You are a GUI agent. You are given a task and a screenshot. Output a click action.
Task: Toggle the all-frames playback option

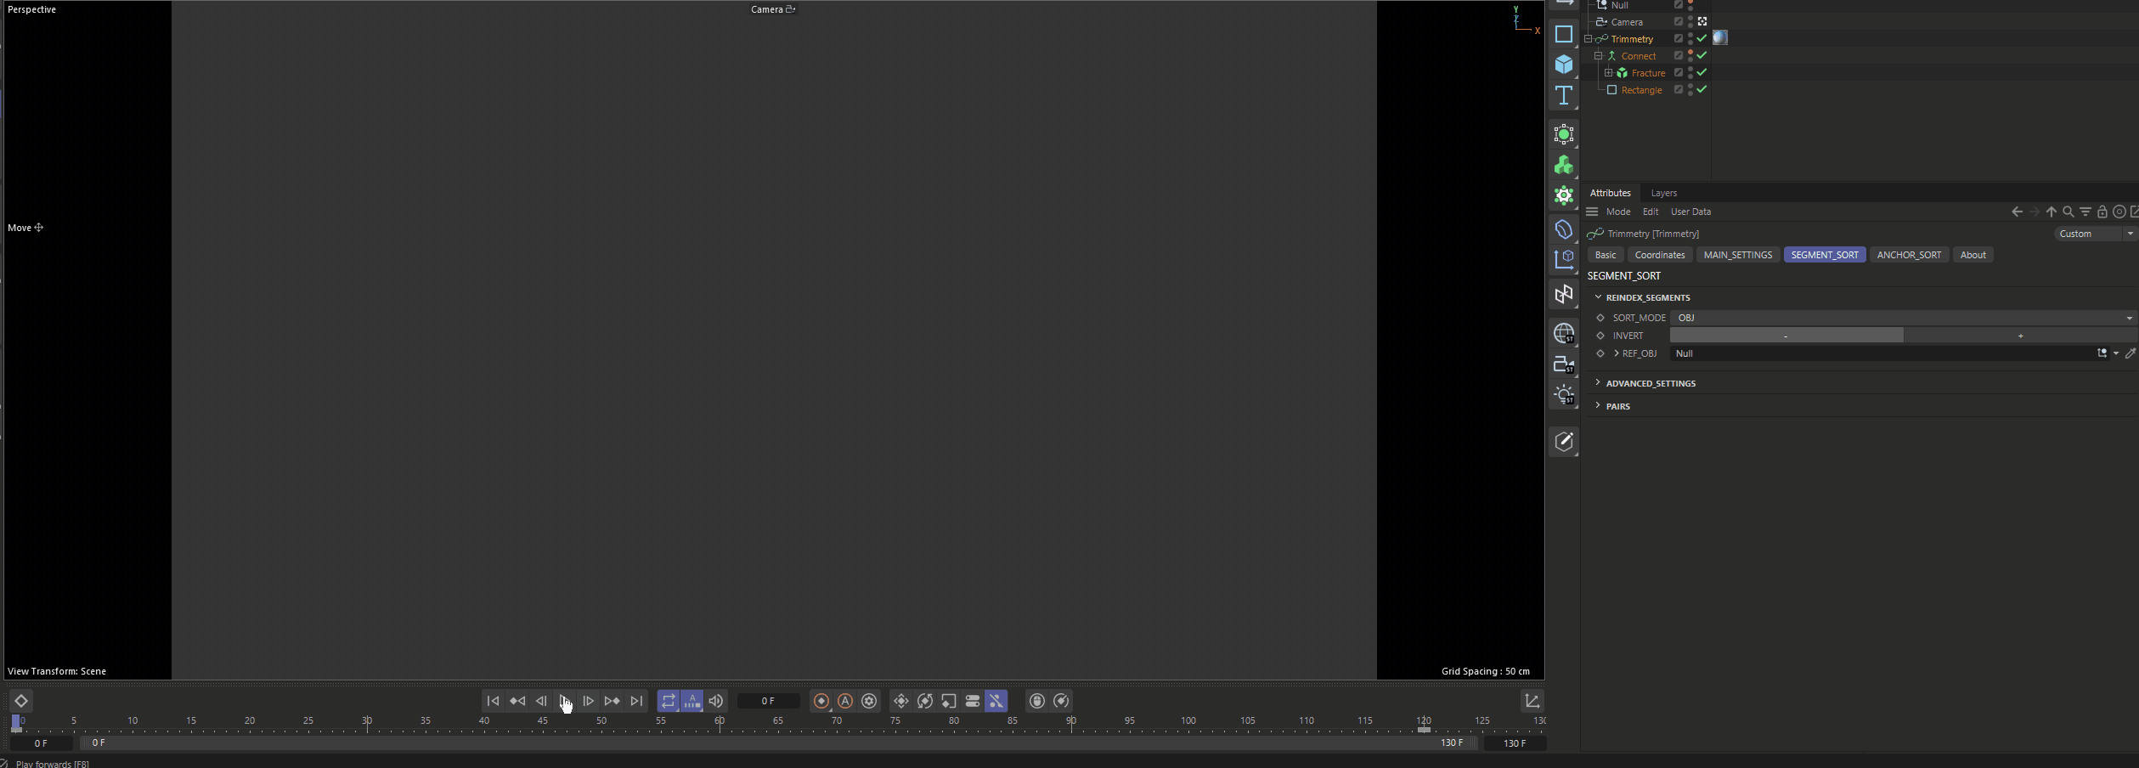tap(692, 701)
